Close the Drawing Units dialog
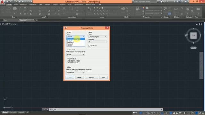Viewport: 205px width, 115px height. [107, 28]
